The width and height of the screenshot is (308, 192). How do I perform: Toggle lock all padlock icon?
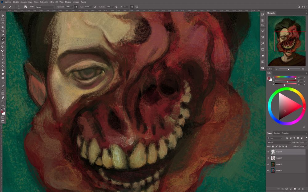click(x=286, y=147)
